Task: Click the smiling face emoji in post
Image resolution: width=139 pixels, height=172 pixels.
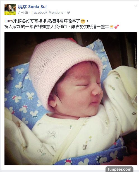Action: tap(83, 21)
